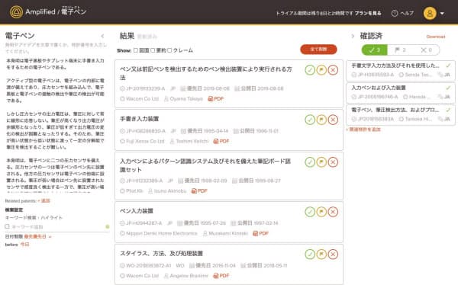This screenshot has width=458, height=285.
Task: Flag the 入力ペンによるパターン認識 result
Action: click(x=321, y=162)
